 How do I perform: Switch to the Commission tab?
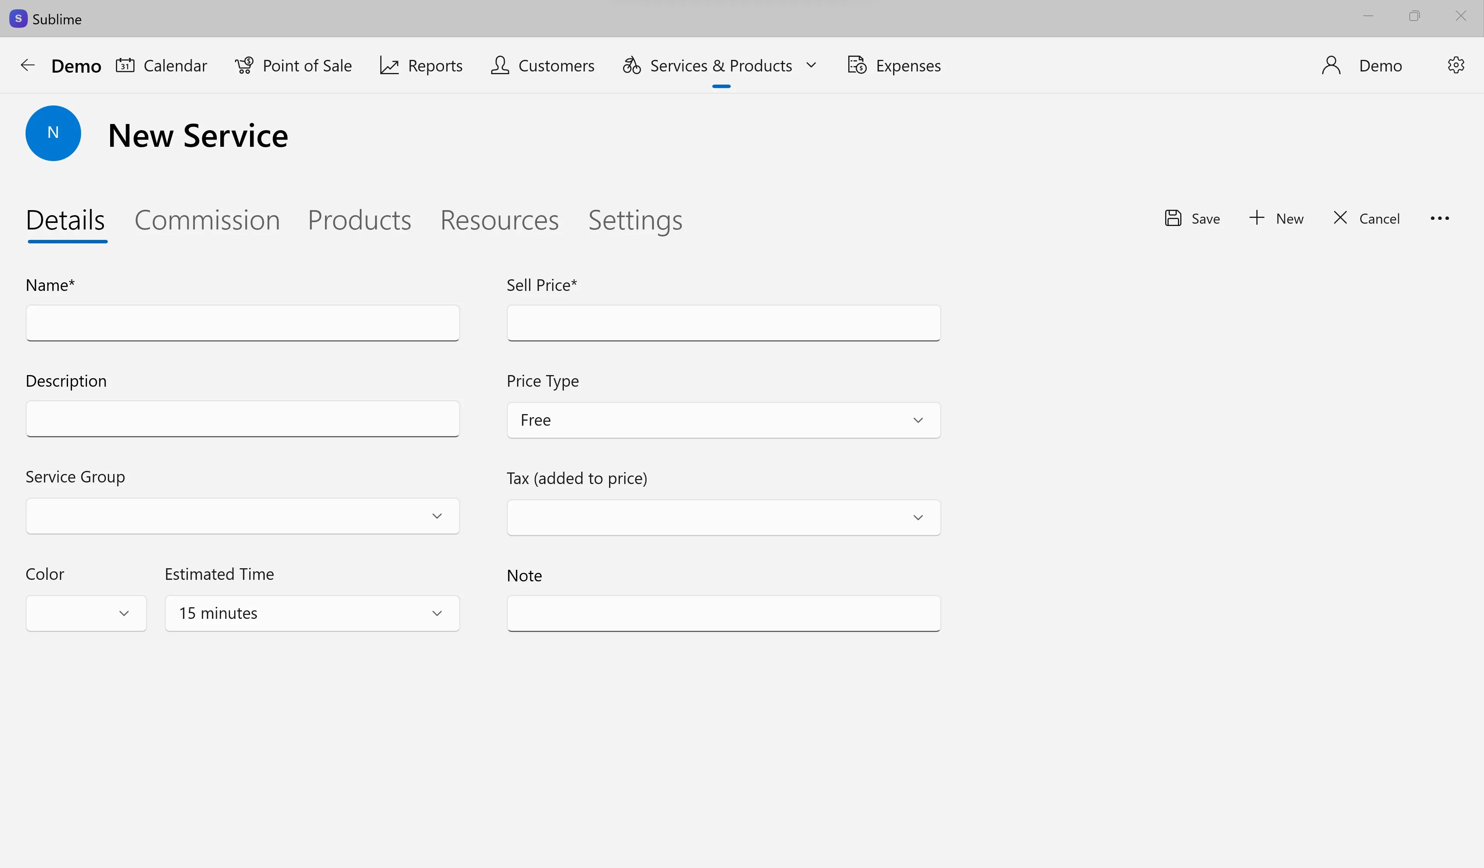207,220
